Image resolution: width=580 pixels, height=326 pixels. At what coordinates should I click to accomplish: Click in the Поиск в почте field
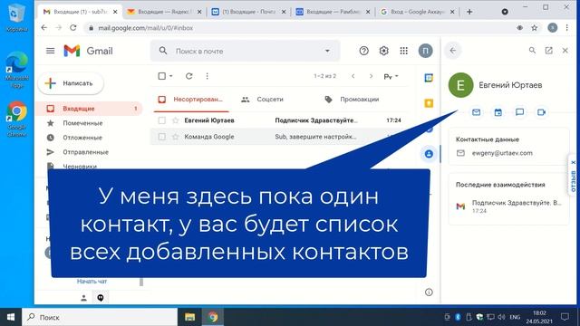click(x=244, y=51)
